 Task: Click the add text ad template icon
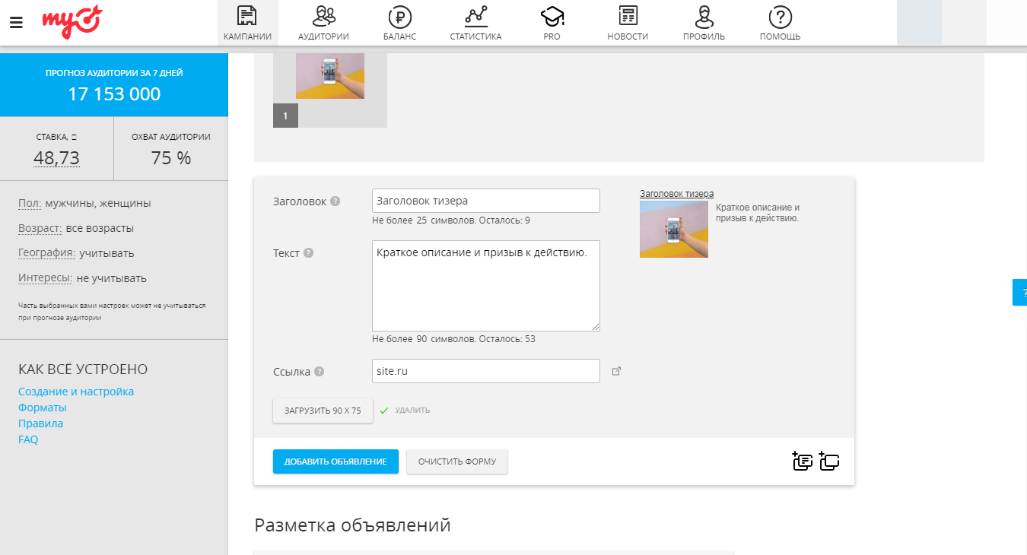[802, 461]
